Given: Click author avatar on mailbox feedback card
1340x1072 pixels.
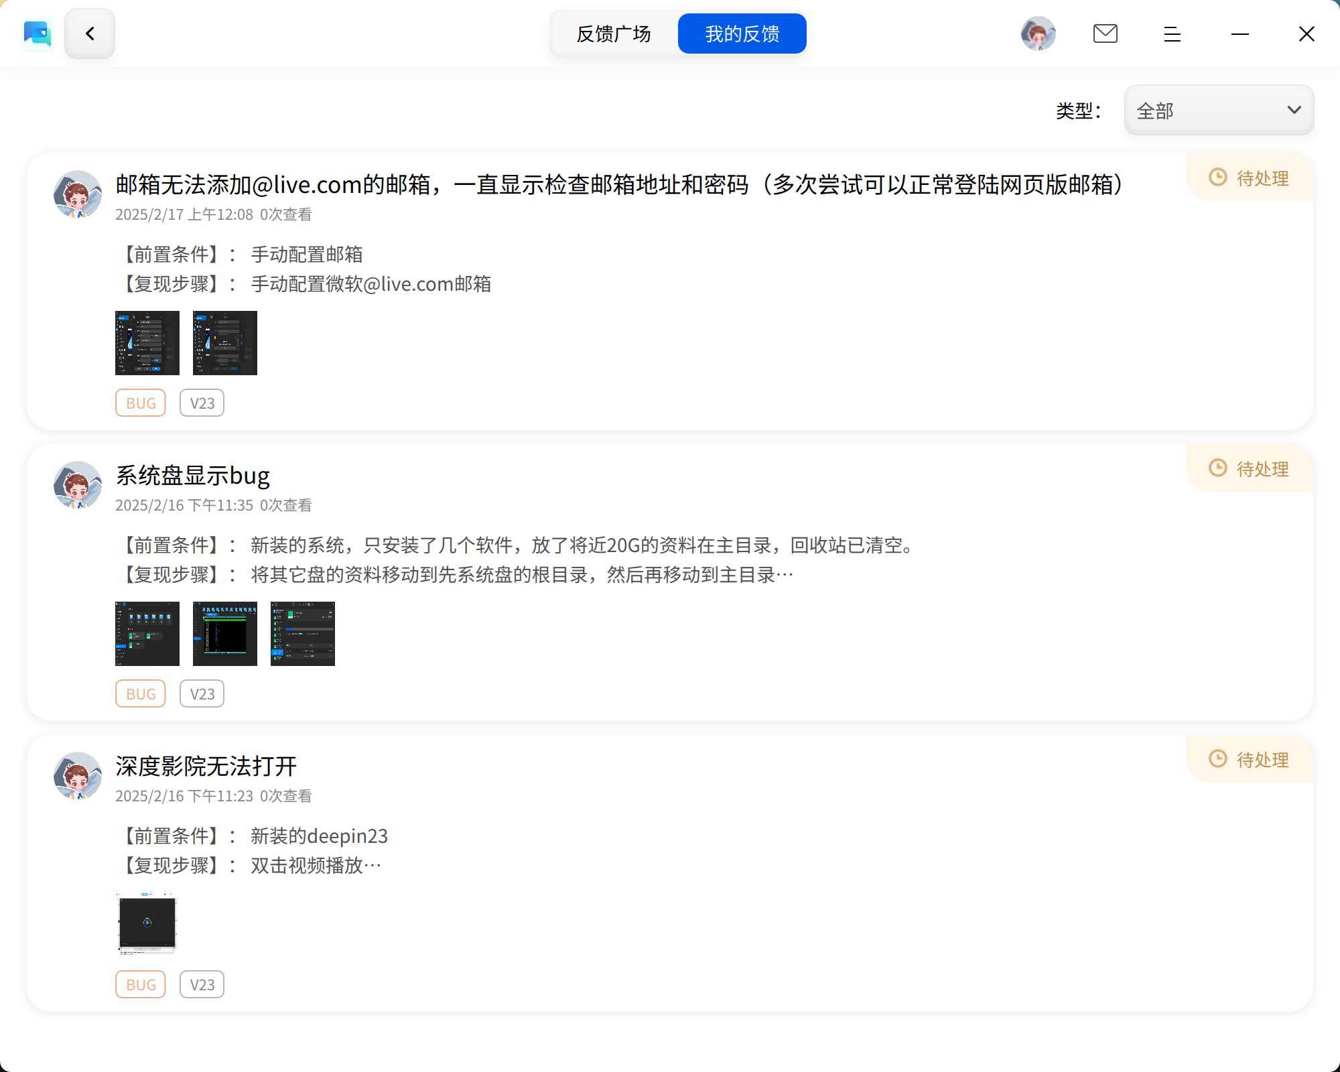Looking at the screenshot, I should coord(78,194).
